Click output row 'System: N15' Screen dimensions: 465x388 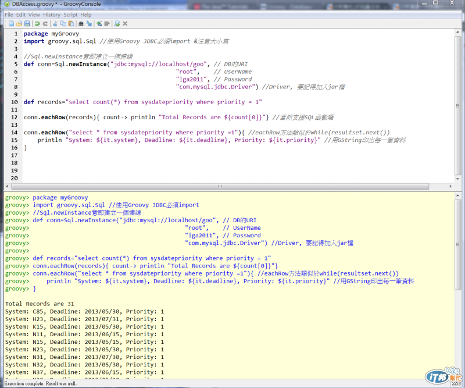pos(84,342)
